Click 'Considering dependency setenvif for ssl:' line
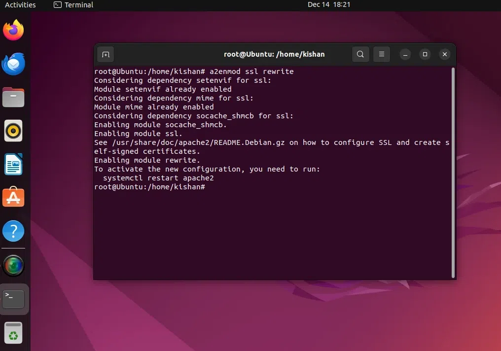Viewport: 501px width, 351px height. 183,80
